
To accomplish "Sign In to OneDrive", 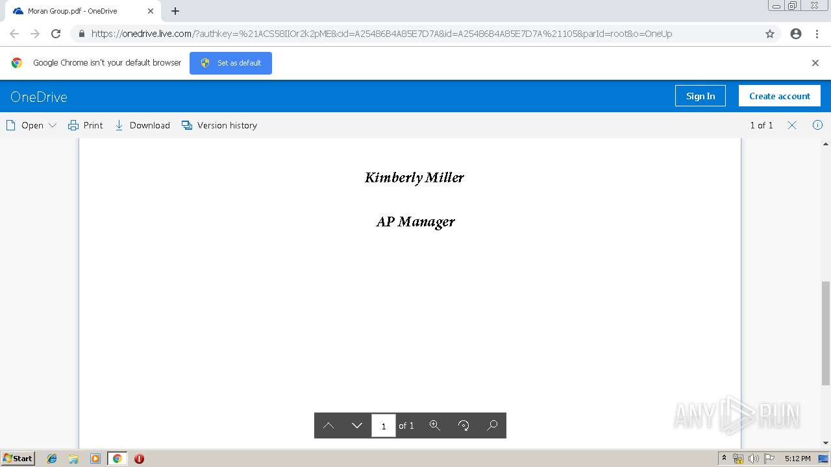I will 701,96.
